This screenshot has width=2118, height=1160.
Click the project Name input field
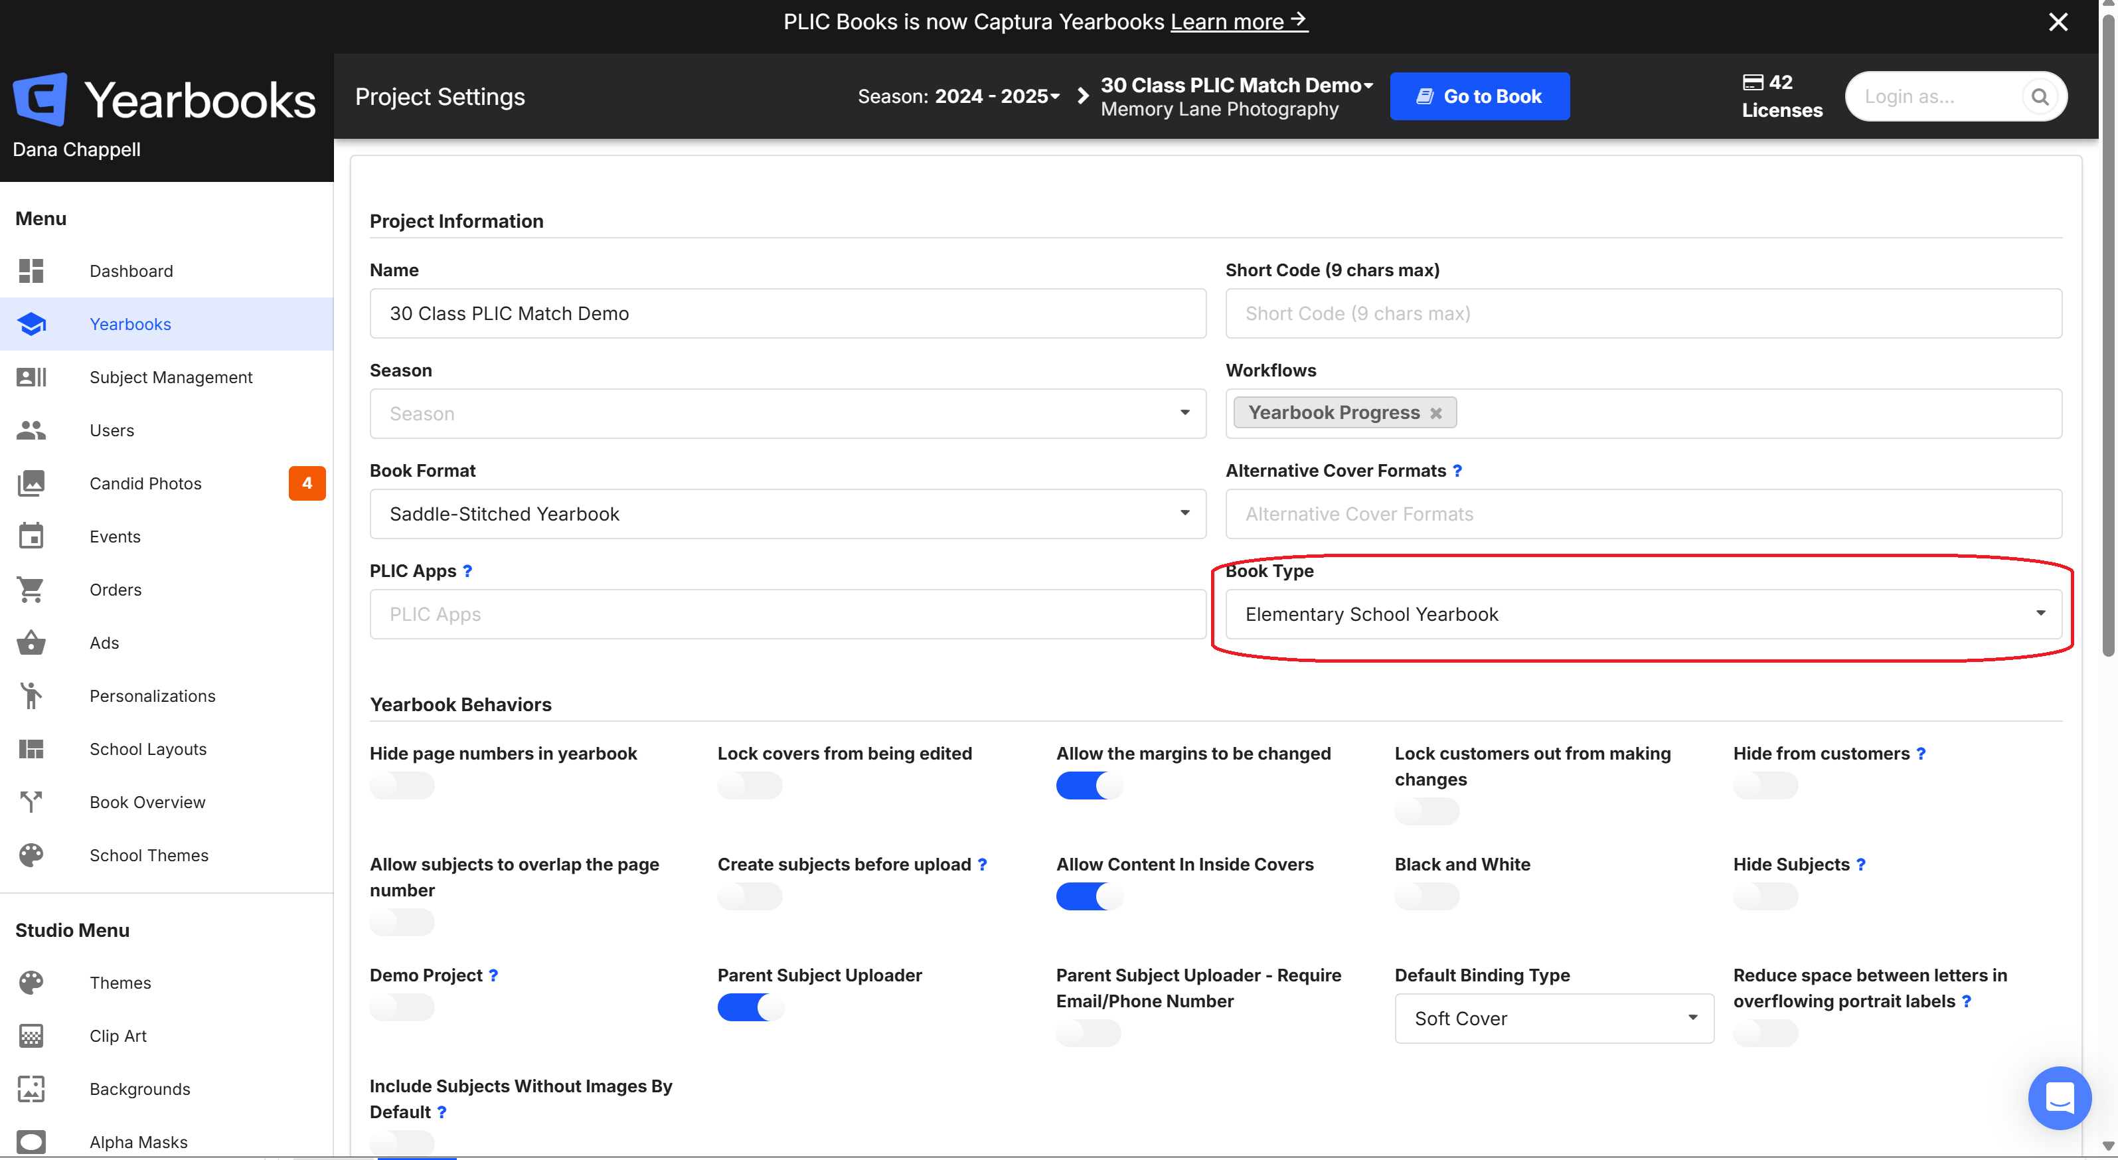click(787, 313)
